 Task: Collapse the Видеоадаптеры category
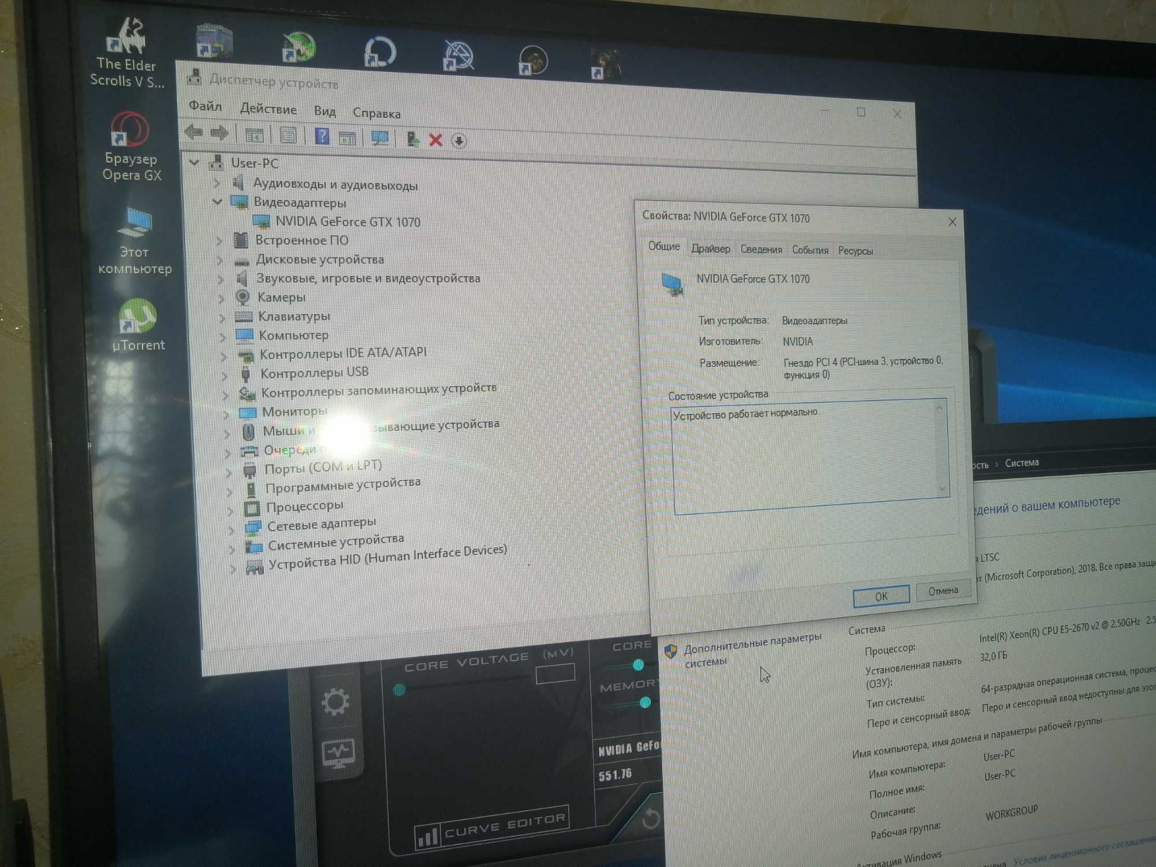coord(217,202)
